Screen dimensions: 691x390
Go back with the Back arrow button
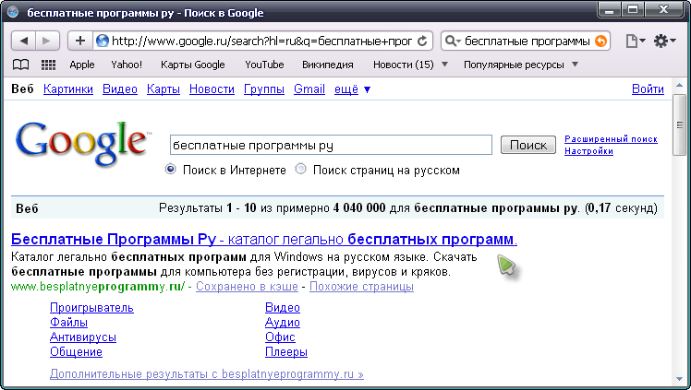(23, 41)
